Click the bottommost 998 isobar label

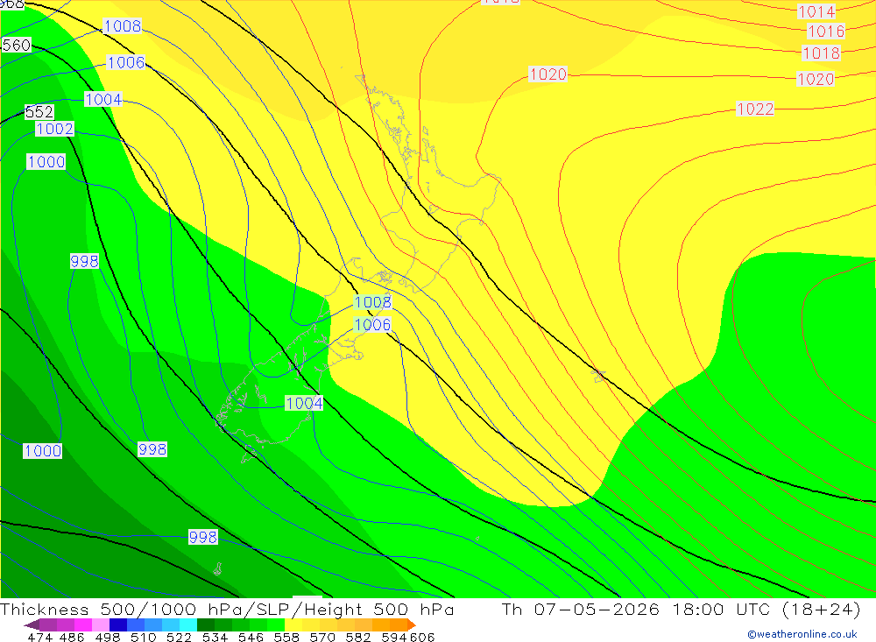(203, 538)
